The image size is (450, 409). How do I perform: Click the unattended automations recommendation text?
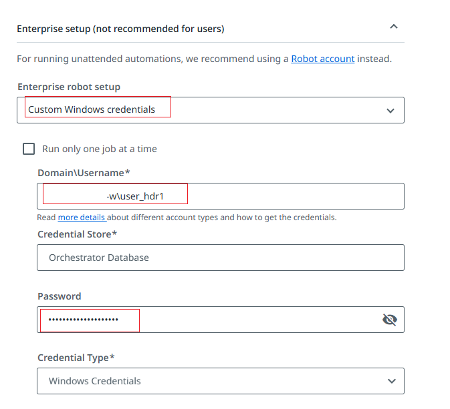click(x=152, y=59)
